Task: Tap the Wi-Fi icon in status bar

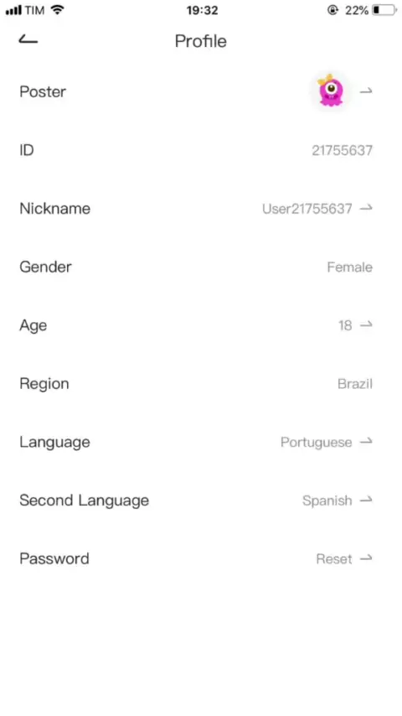Action: [57, 10]
